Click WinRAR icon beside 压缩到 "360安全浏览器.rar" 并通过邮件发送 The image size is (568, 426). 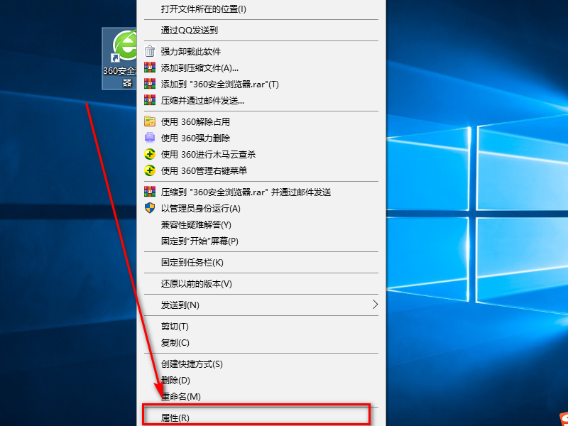150,192
